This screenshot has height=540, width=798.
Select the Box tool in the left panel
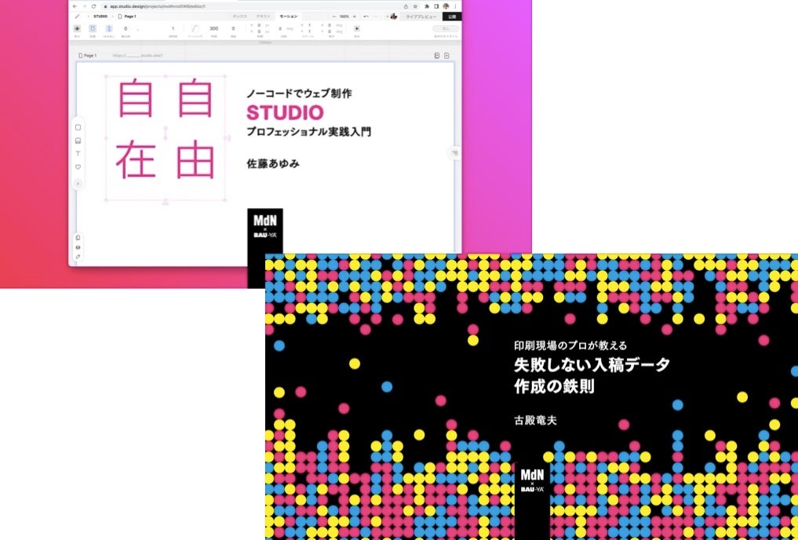point(78,128)
